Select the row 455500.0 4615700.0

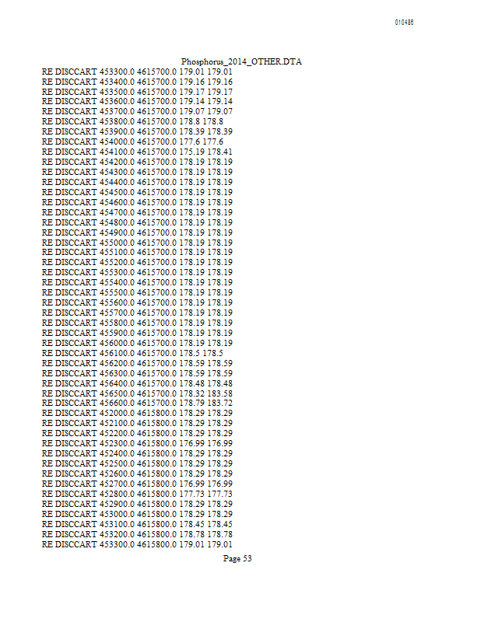[137, 293]
